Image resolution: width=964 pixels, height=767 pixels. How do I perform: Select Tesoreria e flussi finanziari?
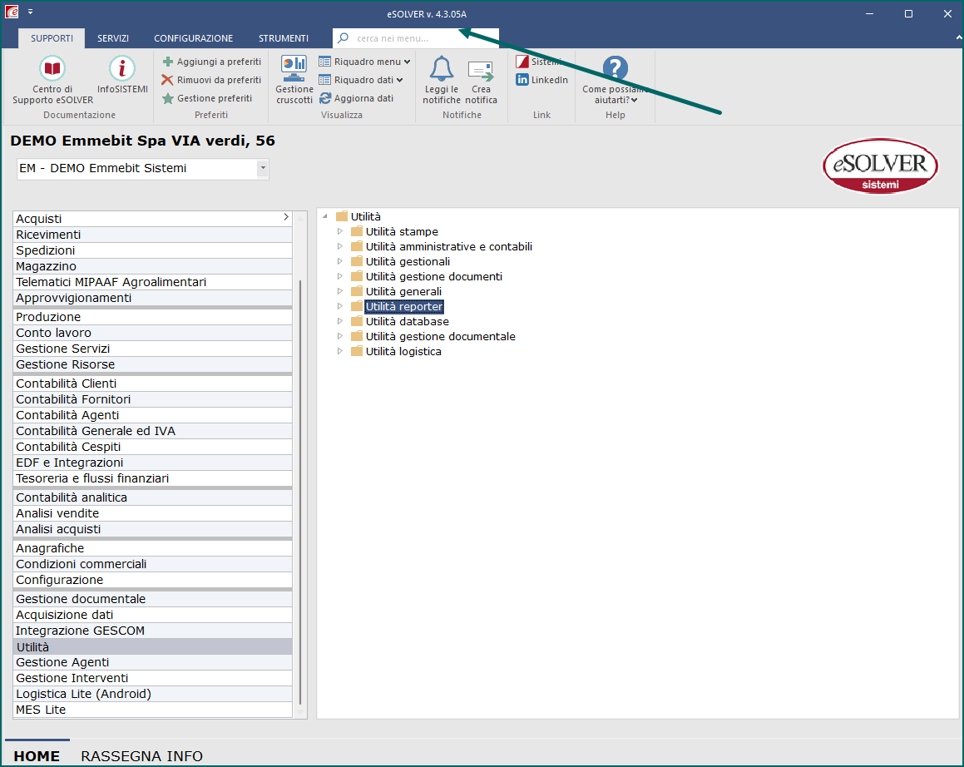[152, 478]
